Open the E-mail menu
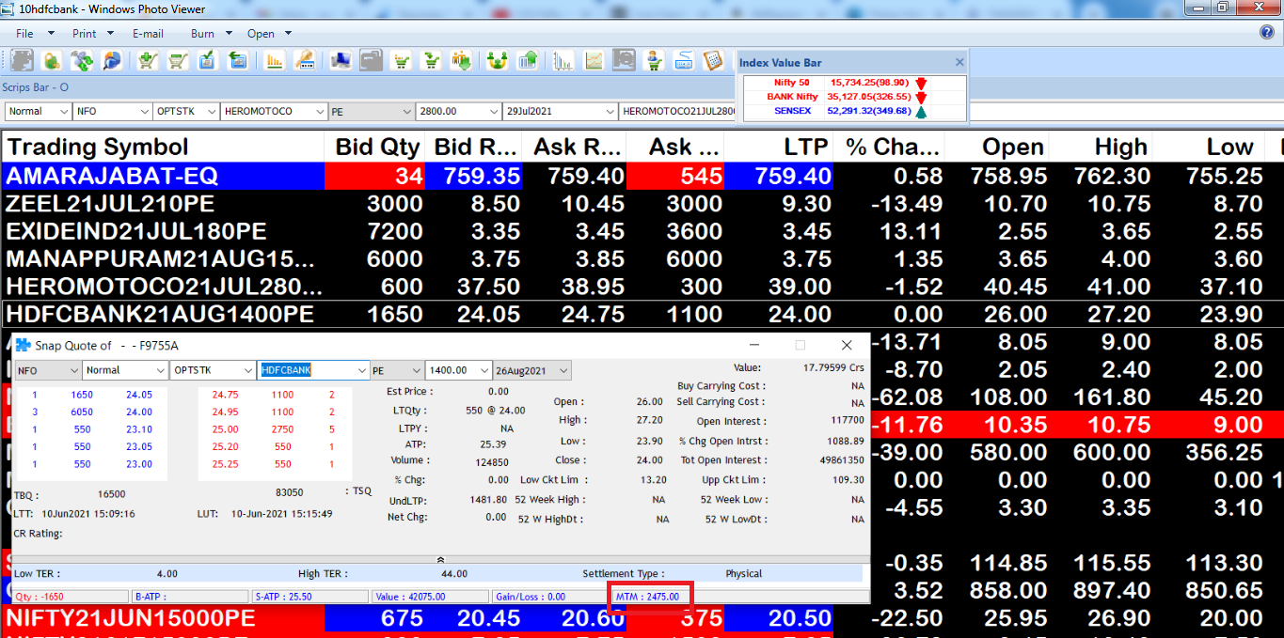This screenshot has height=638, width=1284. 147,33
